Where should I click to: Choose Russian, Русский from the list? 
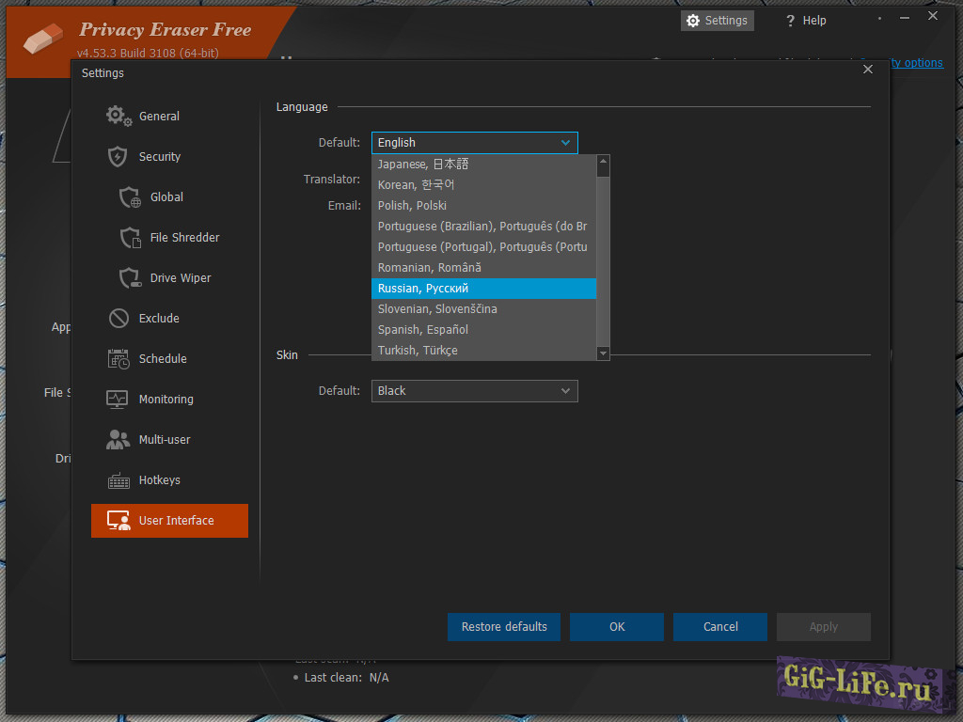(x=483, y=289)
